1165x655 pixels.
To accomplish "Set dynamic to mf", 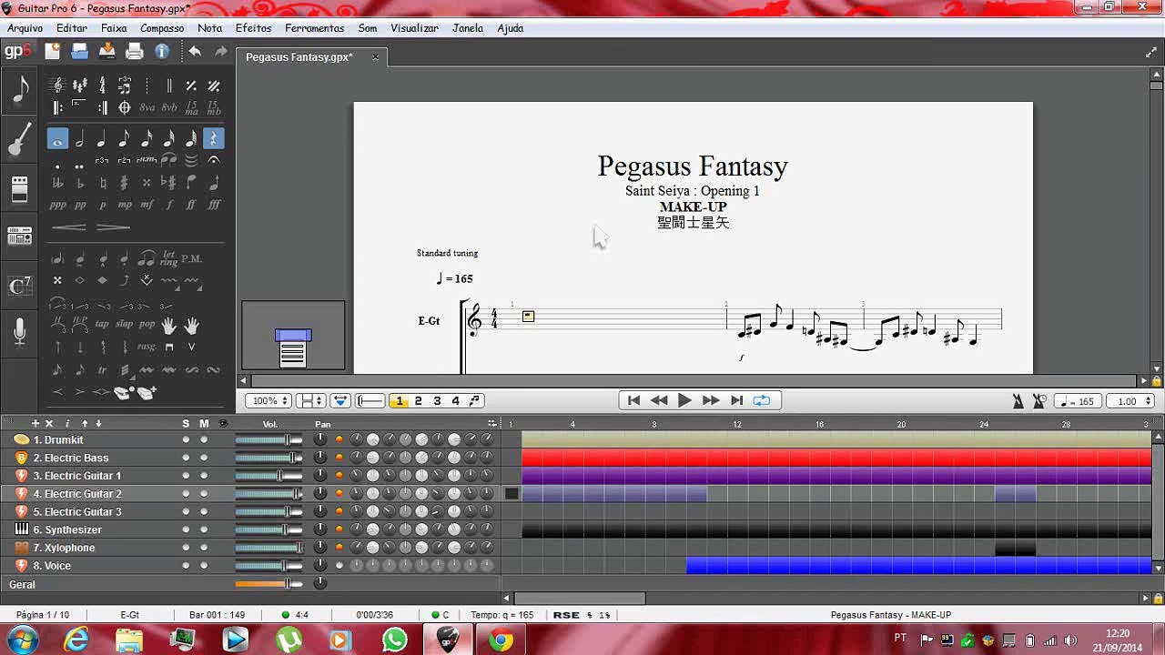I will click(x=147, y=205).
